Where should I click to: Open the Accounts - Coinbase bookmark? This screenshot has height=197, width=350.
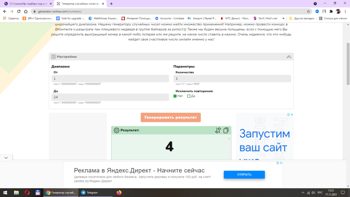170,18
